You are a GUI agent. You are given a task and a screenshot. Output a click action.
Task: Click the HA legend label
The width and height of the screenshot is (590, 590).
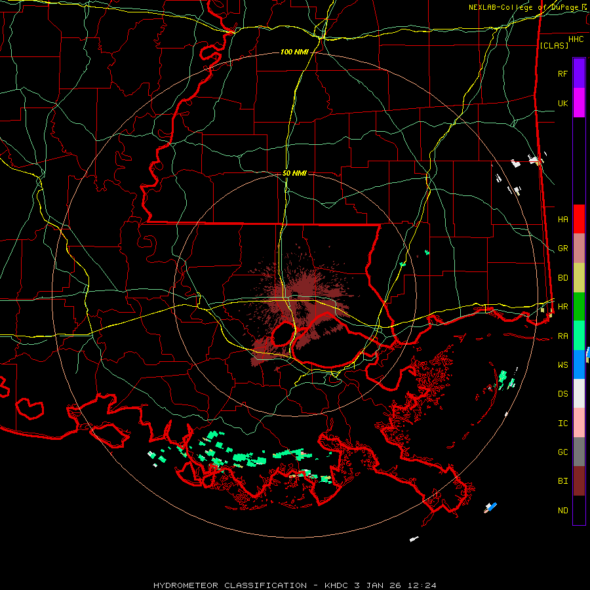coord(562,219)
